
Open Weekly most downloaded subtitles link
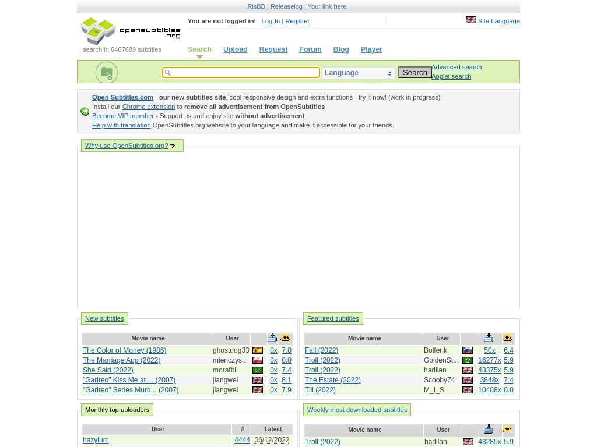(357, 410)
